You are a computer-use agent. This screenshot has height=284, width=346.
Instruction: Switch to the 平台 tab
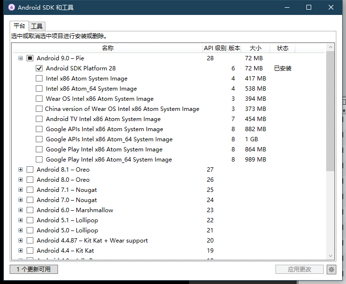click(x=19, y=26)
